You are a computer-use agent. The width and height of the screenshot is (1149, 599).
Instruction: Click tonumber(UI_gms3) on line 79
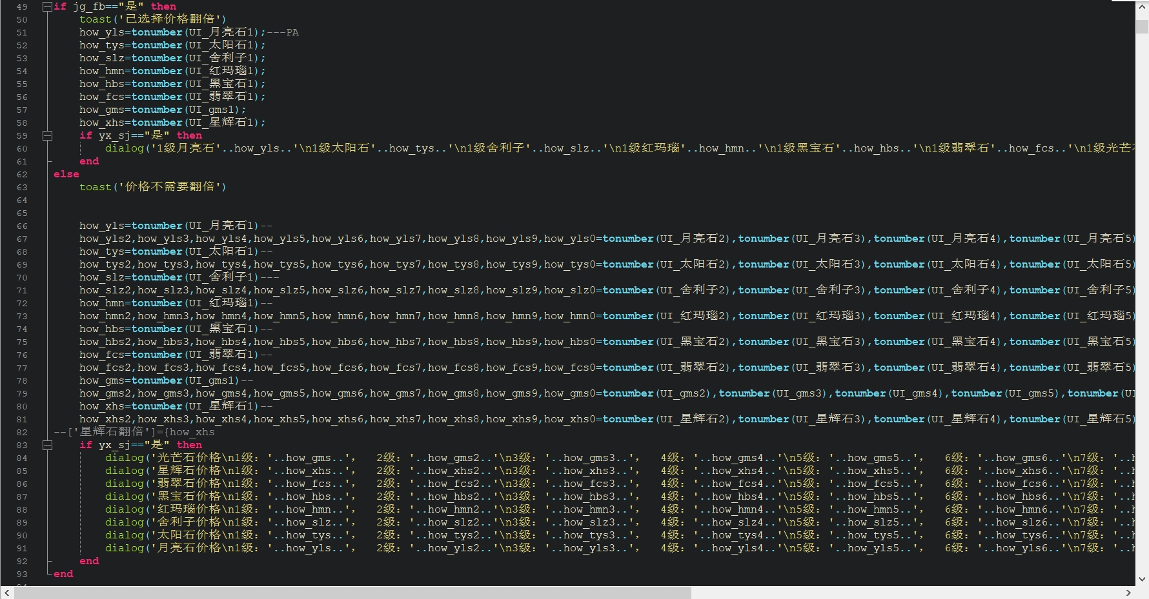click(773, 393)
